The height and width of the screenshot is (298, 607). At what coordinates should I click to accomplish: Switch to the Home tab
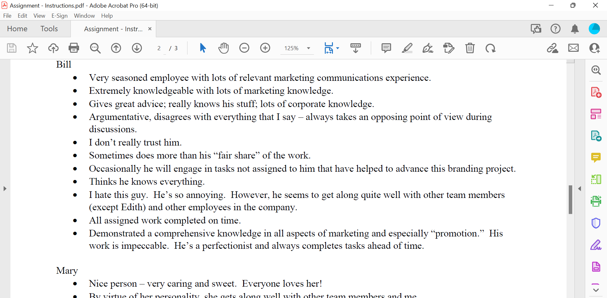pyautogui.click(x=17, y=29)
